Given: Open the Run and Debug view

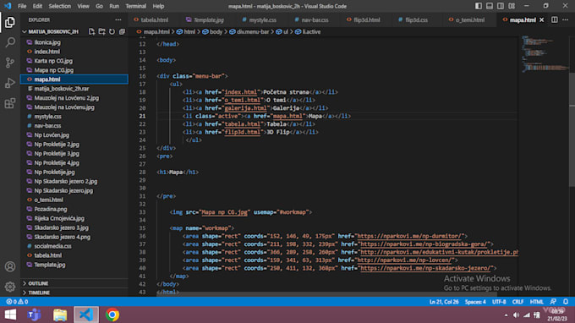Looking at the screenshot, I should coord(10,83).
